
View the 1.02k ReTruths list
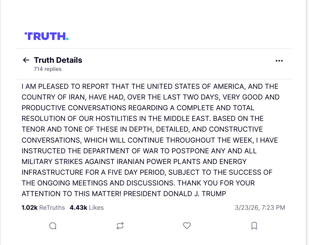point(43,208)
